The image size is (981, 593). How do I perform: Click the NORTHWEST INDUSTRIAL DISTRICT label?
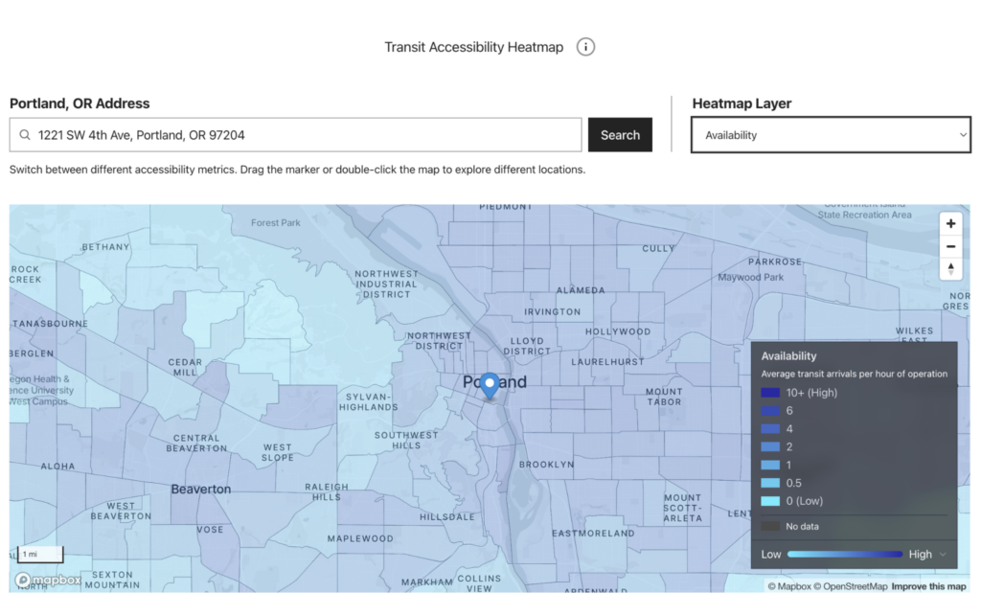(386, 284)
